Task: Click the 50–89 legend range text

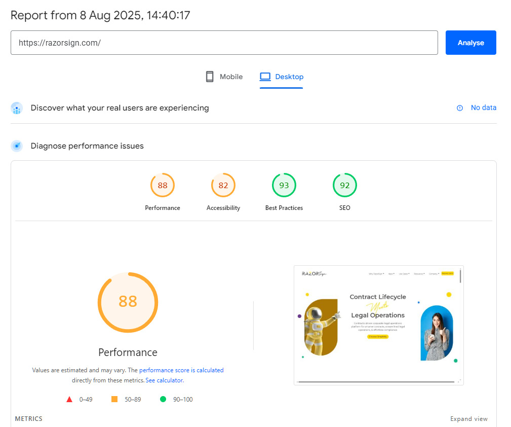Action: coord(133,400)
